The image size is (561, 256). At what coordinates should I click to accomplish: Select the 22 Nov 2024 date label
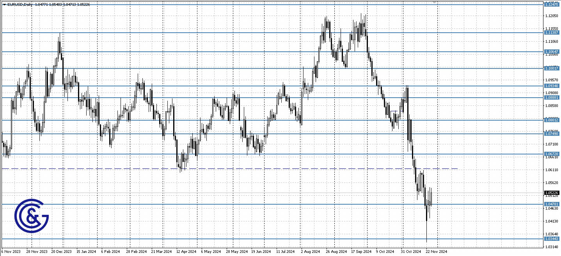point(436,252)
